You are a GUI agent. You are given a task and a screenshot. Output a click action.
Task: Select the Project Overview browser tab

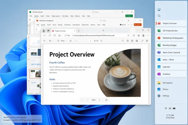click(x=64, y=31)
